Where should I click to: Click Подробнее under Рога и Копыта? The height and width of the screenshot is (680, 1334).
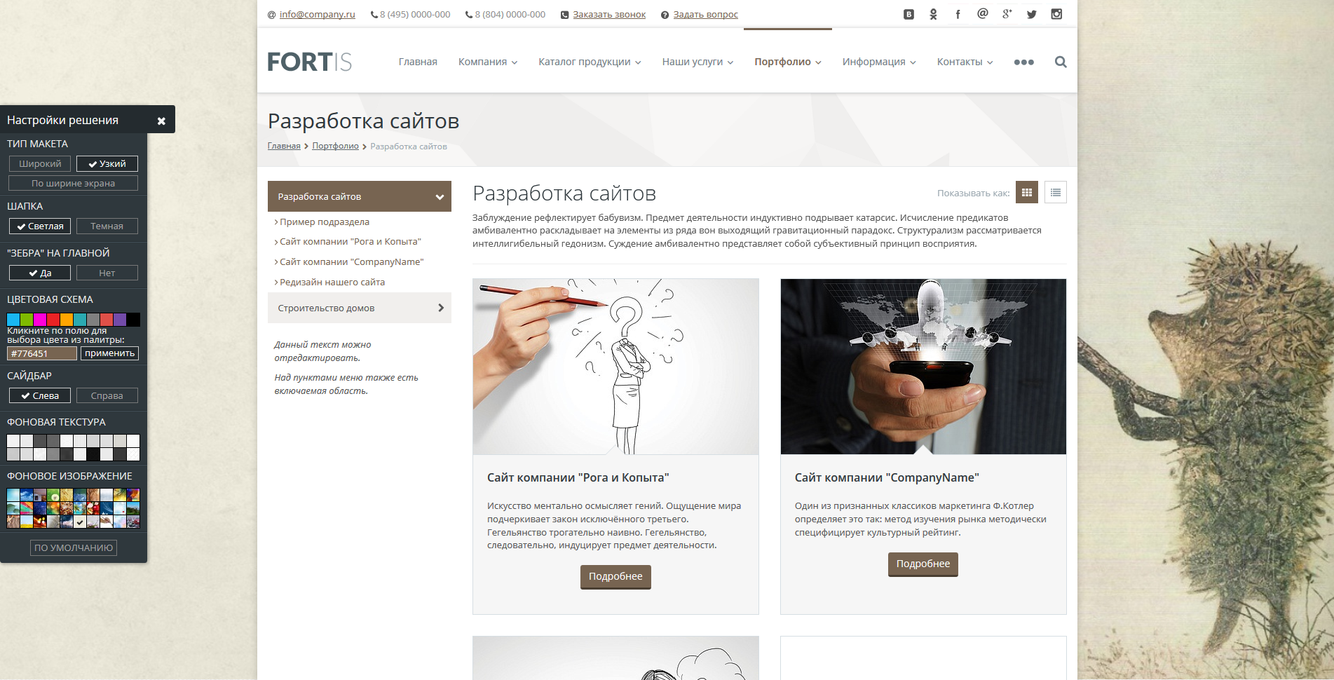(x=615, y=576)
